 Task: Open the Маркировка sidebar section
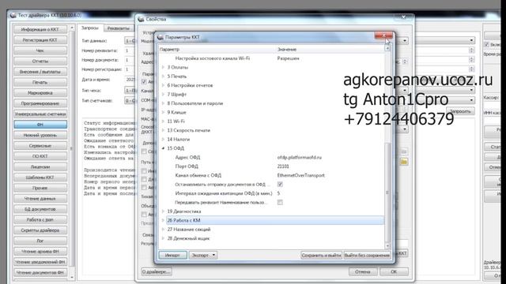point(40,93)
